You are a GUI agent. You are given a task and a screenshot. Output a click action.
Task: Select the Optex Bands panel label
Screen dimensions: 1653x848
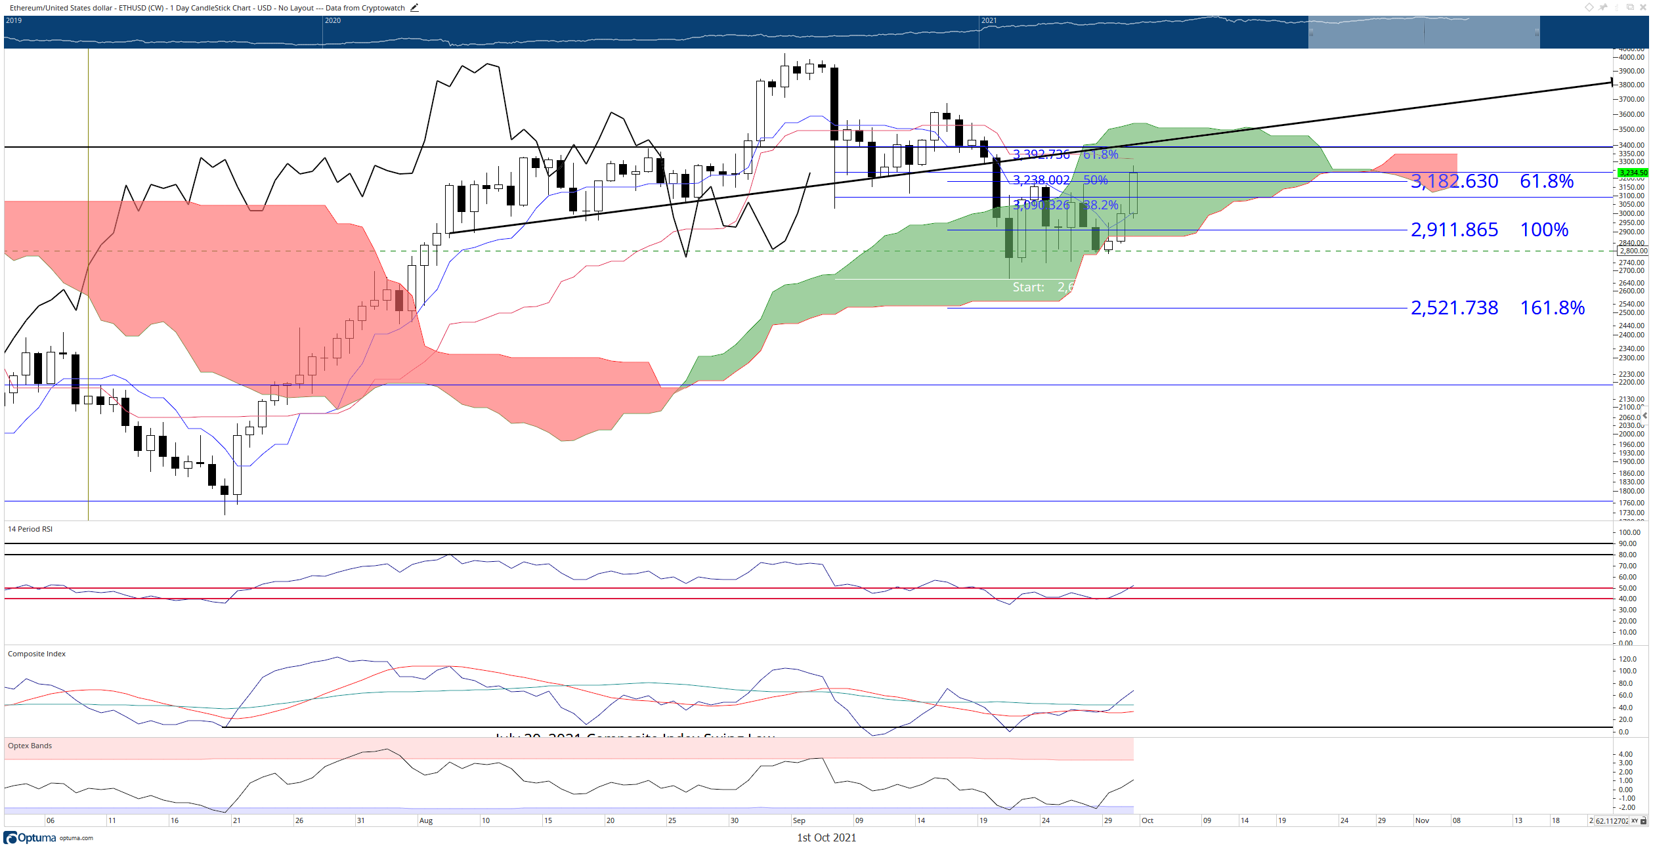click(x=30, y=746)
